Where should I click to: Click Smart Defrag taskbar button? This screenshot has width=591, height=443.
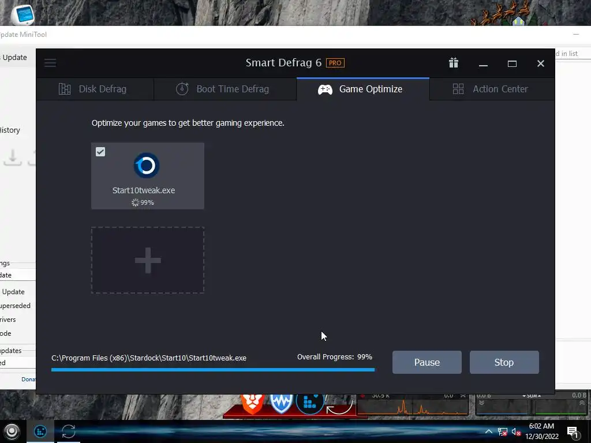[x=40, y=431]
